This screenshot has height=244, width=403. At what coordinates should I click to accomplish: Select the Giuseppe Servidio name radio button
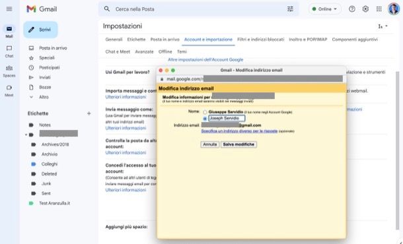pyautogui.click(x=205, y=112)
